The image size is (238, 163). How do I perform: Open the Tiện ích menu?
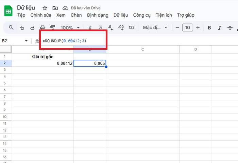pyautogui.click(x=164, y=15)
